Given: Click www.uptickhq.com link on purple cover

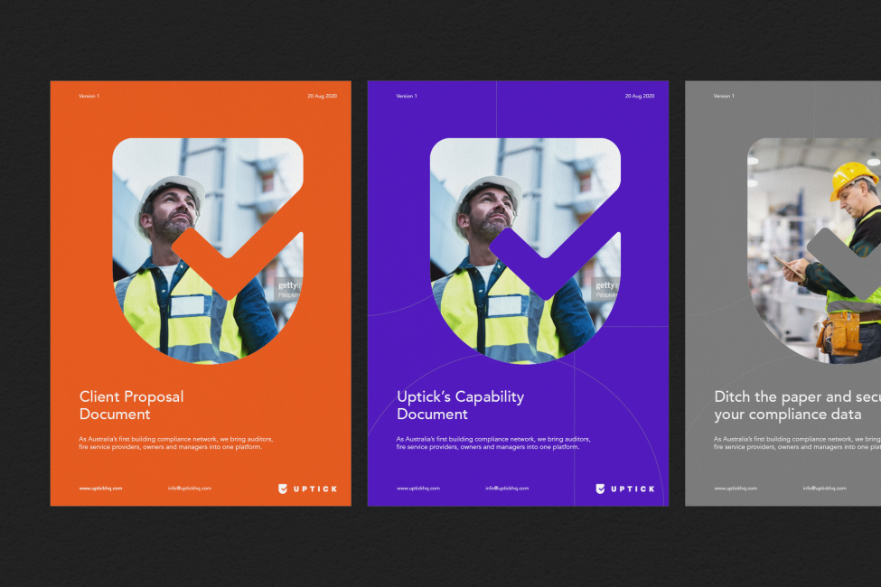Looking at the screenshot, I should coord(418,489).
